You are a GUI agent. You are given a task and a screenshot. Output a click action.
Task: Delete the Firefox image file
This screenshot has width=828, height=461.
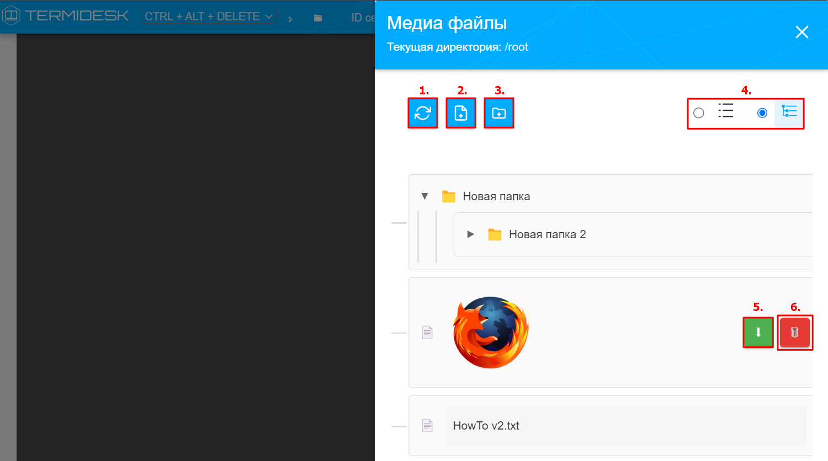[795, 333]
